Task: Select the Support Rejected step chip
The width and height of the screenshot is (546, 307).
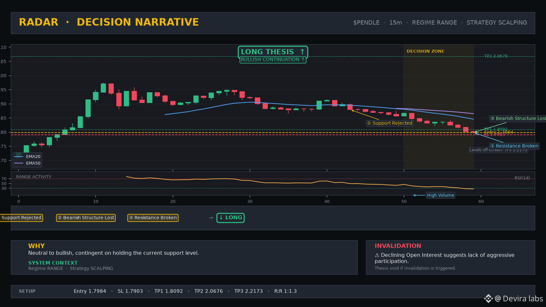Action: (21, 218)
